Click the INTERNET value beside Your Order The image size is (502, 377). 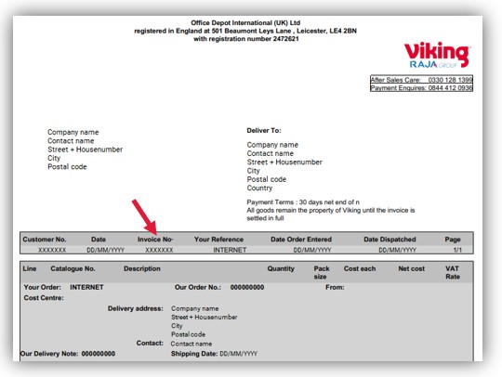pyautogui.click(x=86, y=287)
